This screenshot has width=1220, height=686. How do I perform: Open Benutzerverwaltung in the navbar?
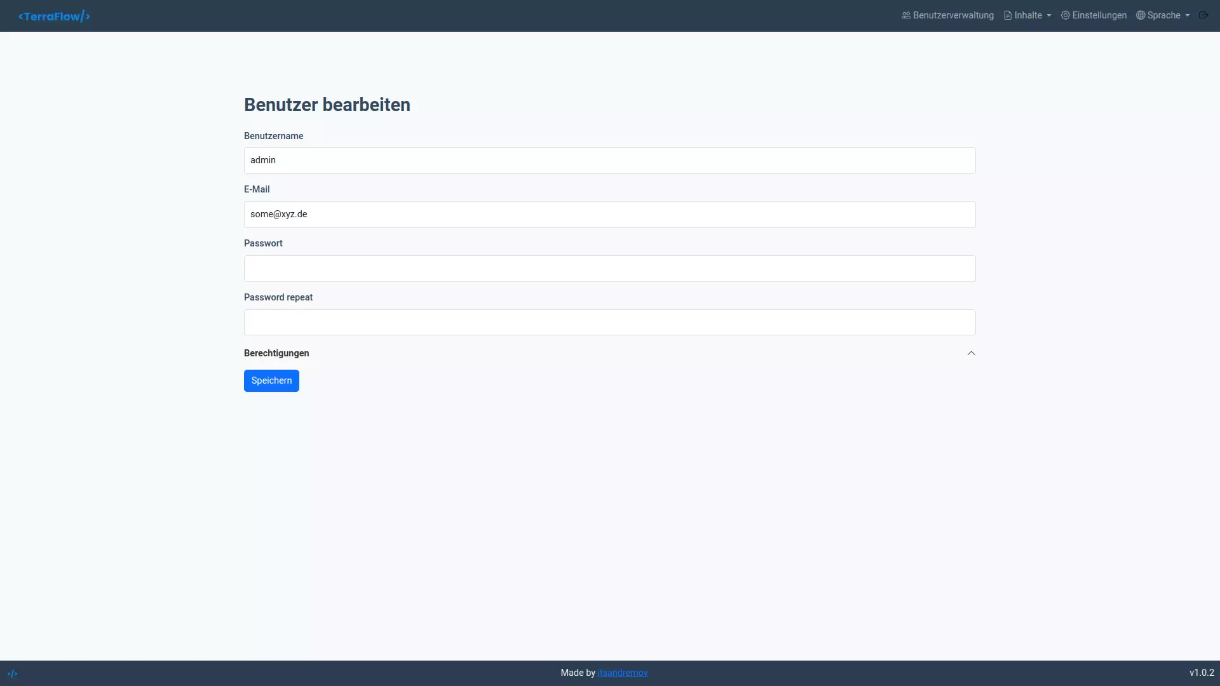(947, 15)
